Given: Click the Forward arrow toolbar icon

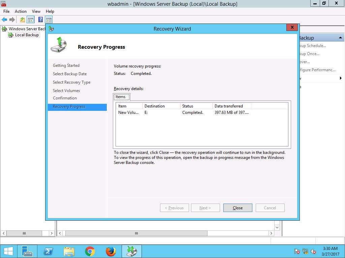Looking at the screenshot, I should pos(12,20).
